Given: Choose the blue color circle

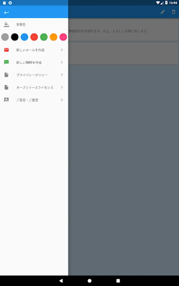Looking at the screenshot, I should click(x=24, y=37).
